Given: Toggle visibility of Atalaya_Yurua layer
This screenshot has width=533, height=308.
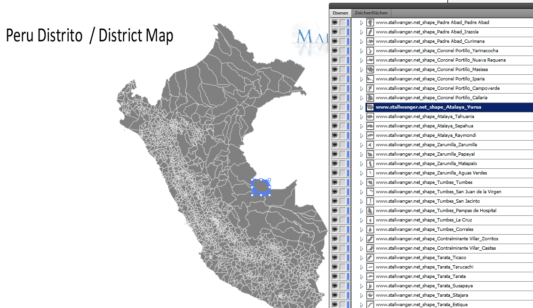Looking at the screenshot, I should click(x=334, y=107).
